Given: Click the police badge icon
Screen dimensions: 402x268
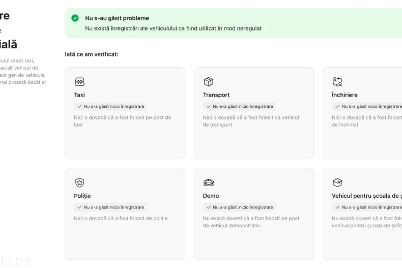Looking at the screenshot, I should [79, 183].
